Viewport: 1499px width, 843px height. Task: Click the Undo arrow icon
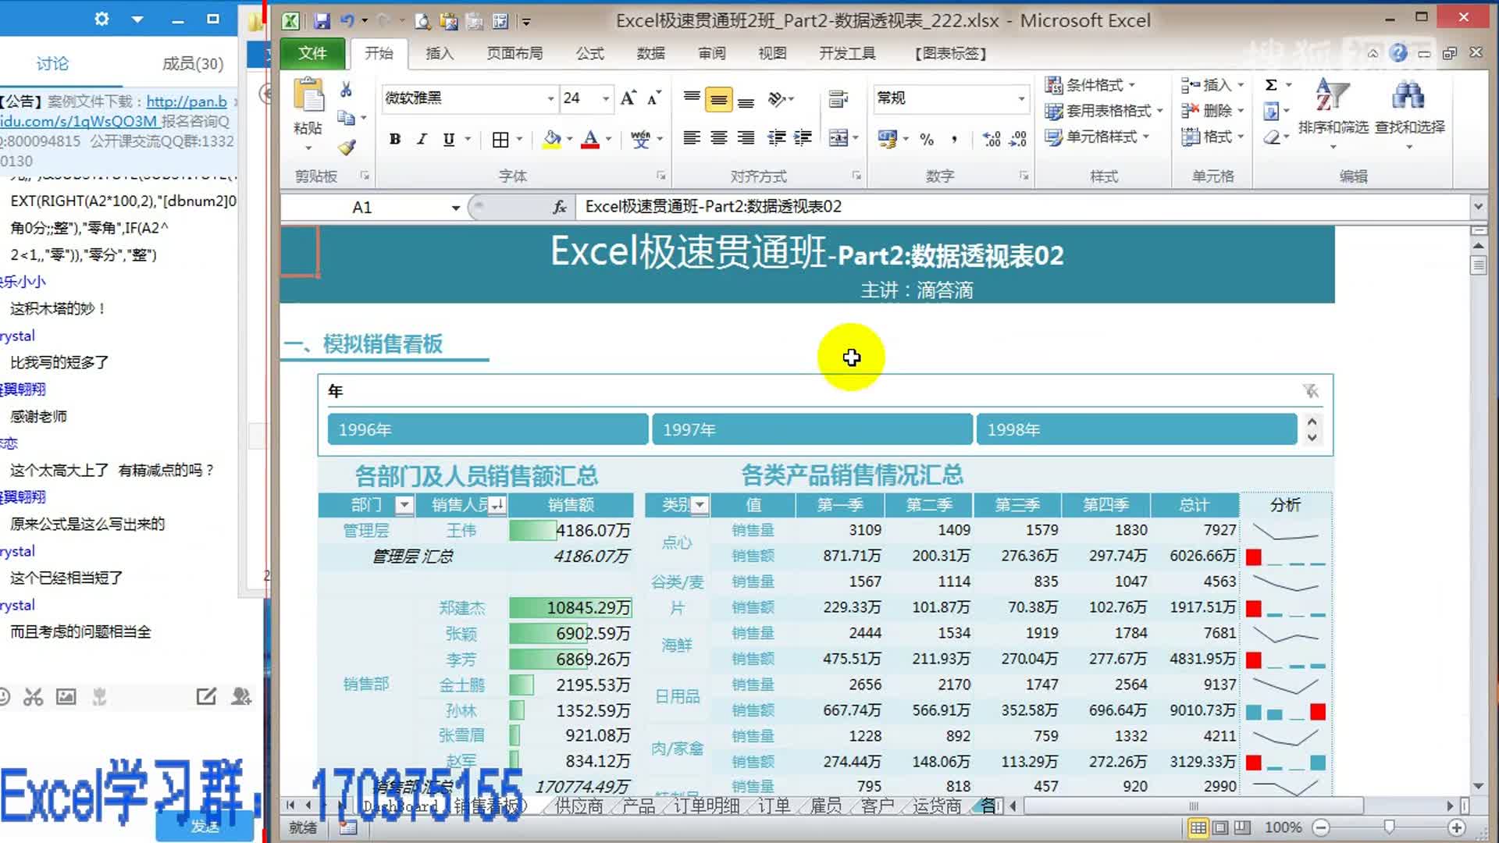coord(348,21)
